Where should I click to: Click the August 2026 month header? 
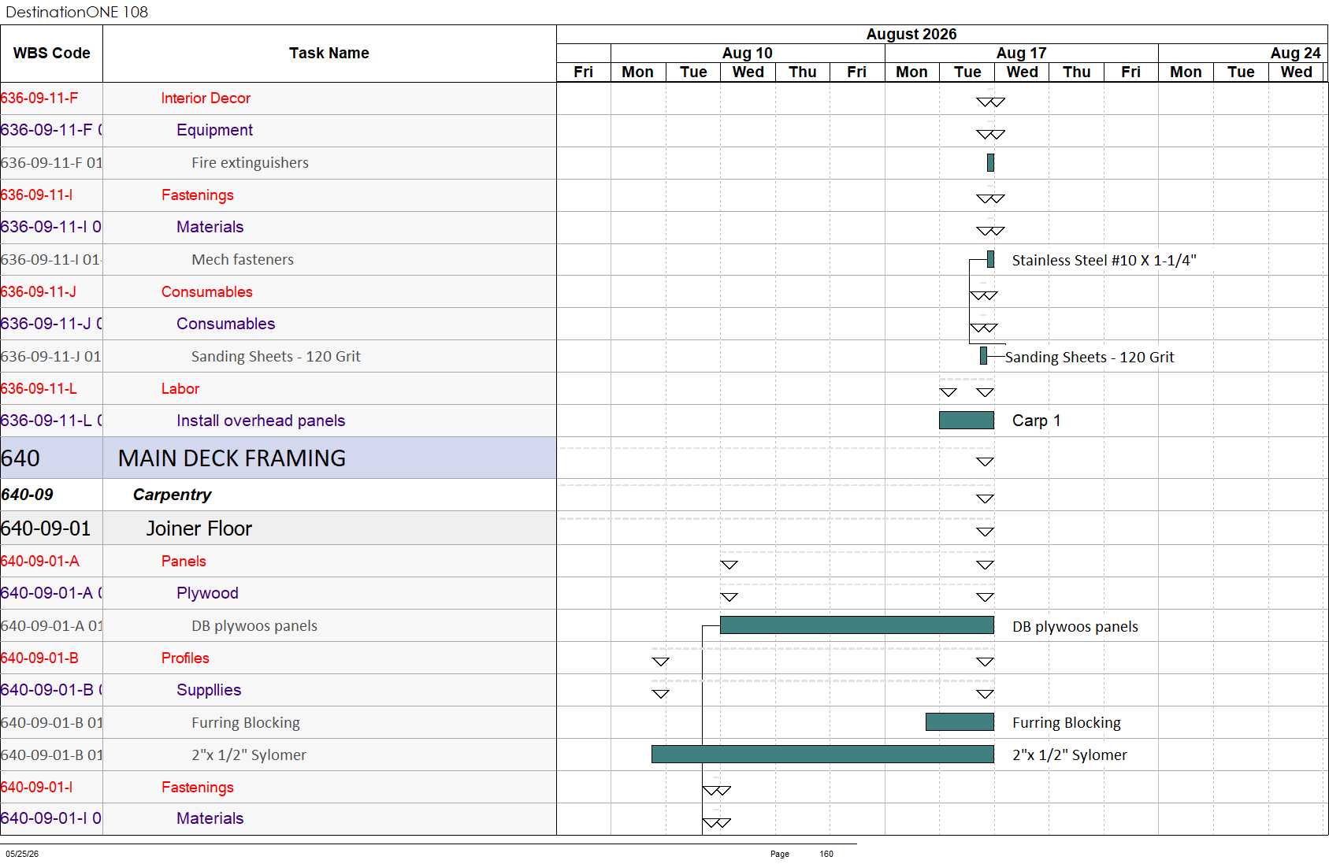coord(911,34)
